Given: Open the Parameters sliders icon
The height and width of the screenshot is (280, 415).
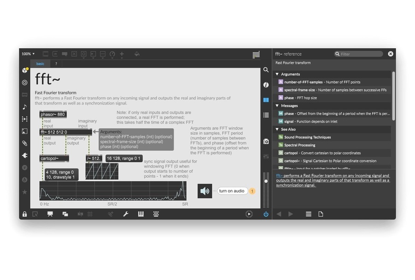Looking at the screenshot, I should (266, 157).
